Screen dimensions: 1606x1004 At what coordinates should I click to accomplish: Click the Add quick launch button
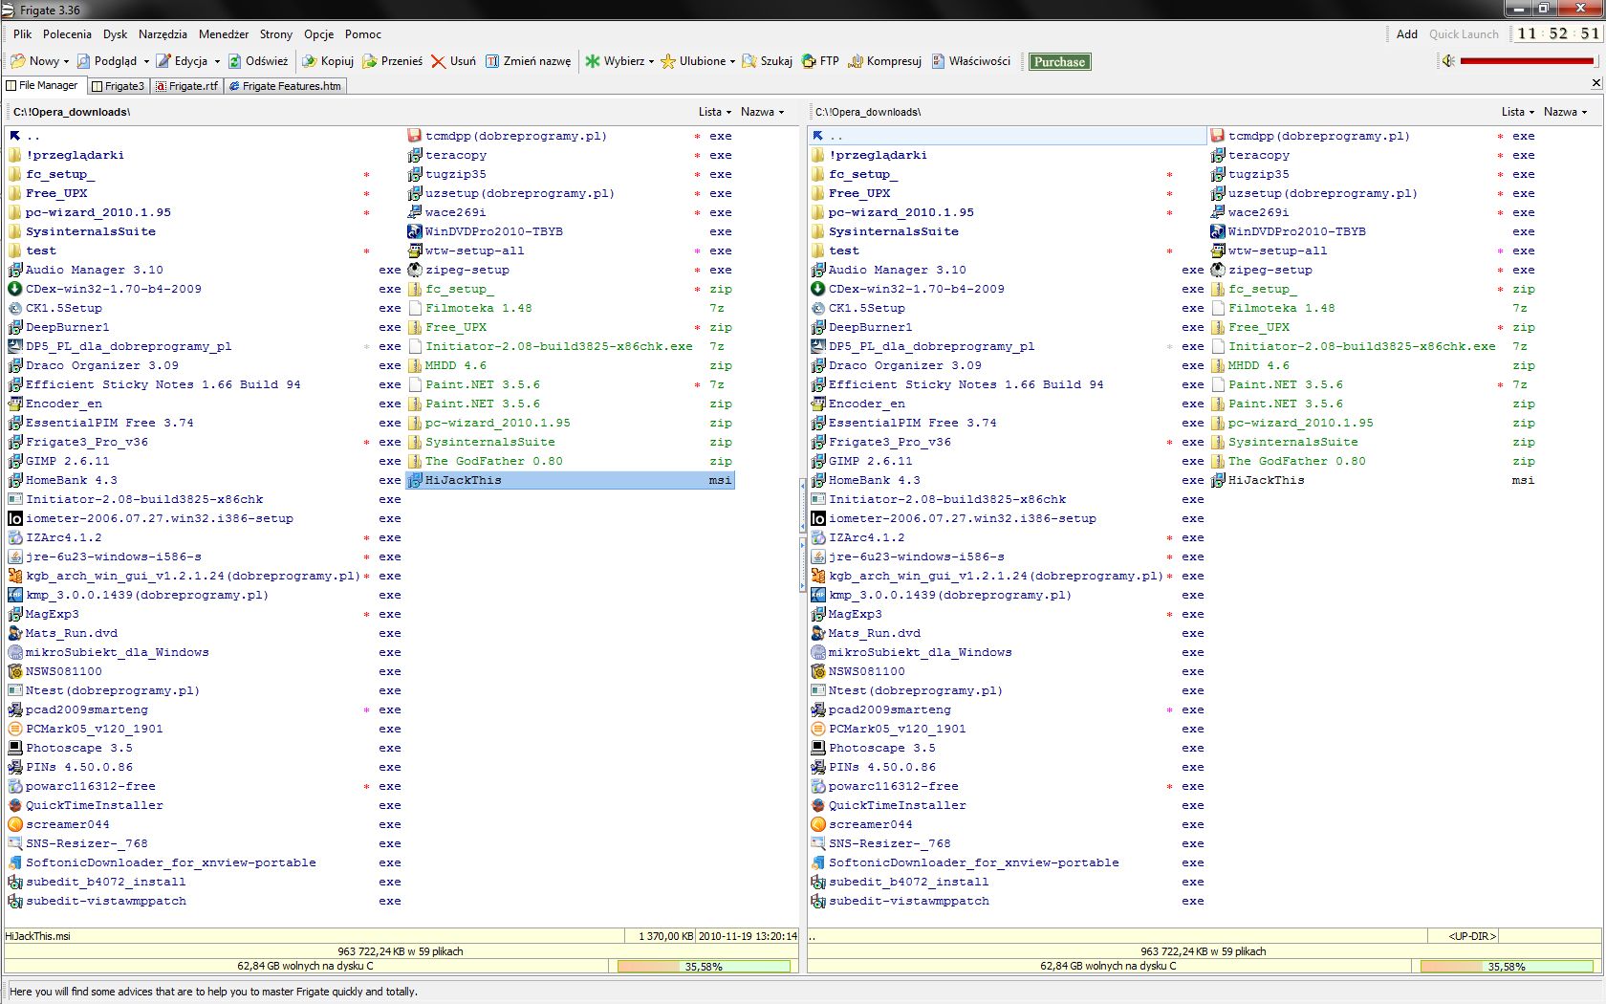tap(1406, 33)
